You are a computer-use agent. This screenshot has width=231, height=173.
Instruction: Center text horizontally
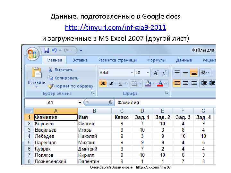[x=185, y=83]
